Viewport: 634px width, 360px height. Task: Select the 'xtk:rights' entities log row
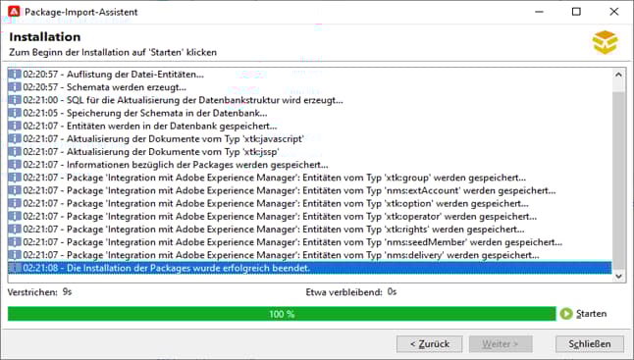point(310,230)
